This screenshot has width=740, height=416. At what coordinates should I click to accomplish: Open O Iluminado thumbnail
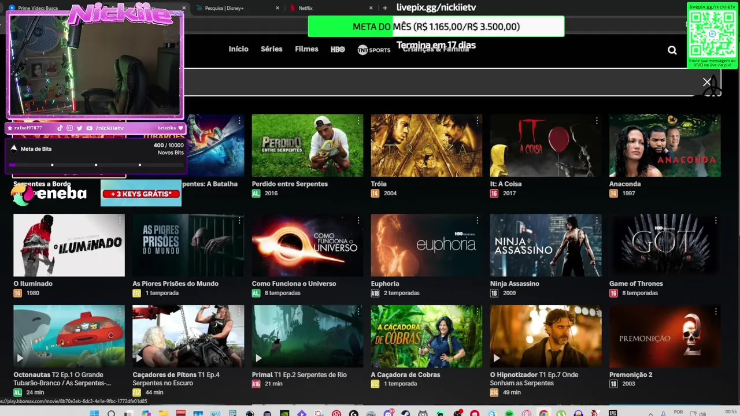point(69,245)
